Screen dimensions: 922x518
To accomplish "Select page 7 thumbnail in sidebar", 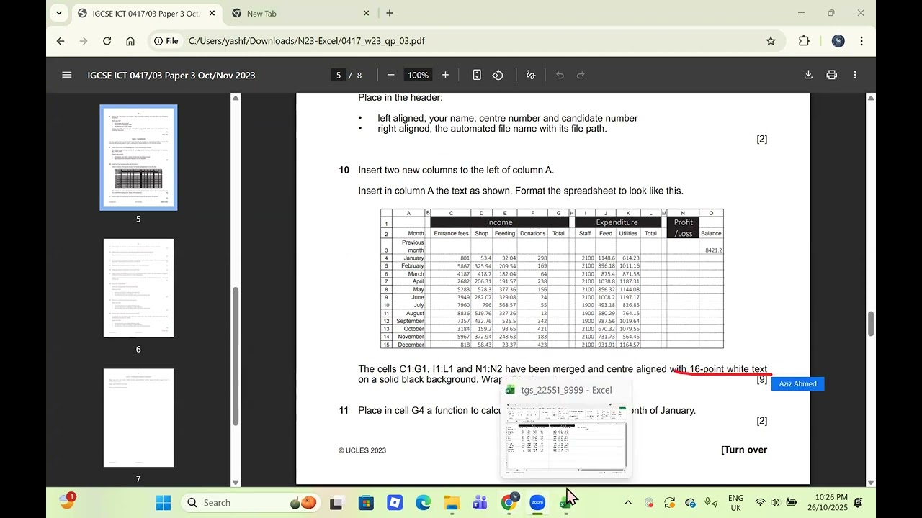I will [x=138, y=418].
